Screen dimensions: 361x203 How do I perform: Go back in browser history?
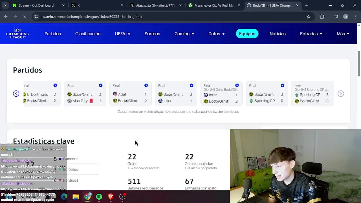(x=6, y=17)
